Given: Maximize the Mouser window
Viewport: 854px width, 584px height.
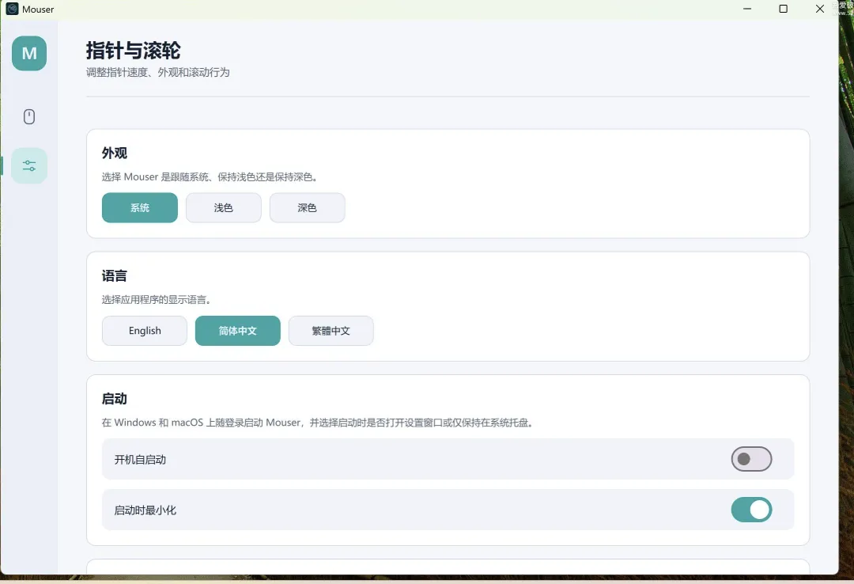Looking at the screenshot, I should (x=783, y=9).
